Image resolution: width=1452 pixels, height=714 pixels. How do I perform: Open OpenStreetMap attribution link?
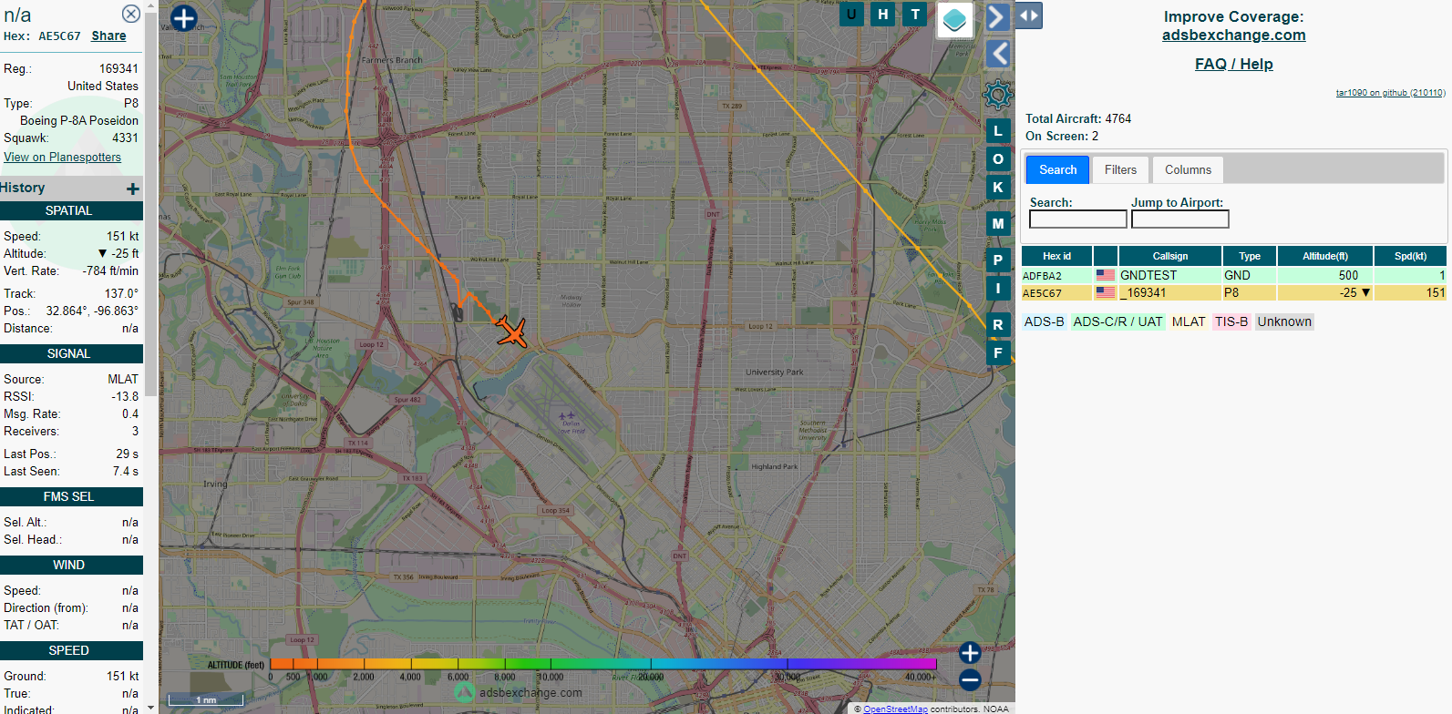coord(895,709)
